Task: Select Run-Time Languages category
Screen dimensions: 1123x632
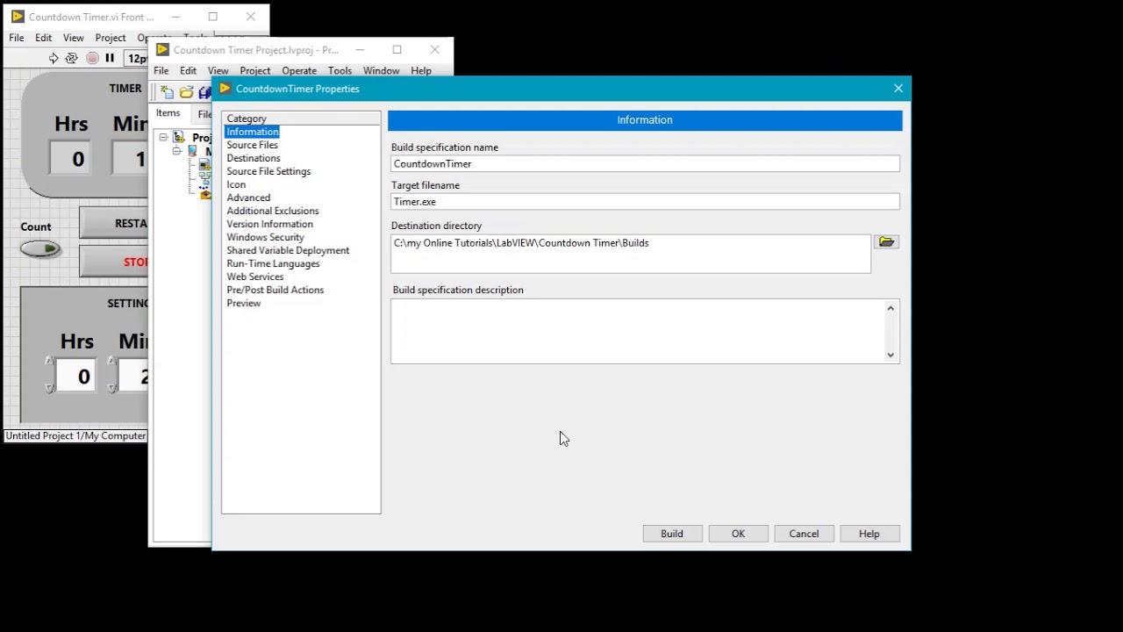Action: coord(273,263)
